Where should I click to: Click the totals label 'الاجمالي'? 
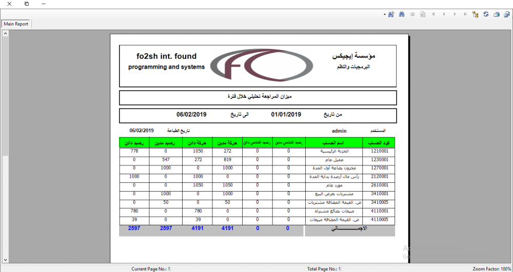349,228
